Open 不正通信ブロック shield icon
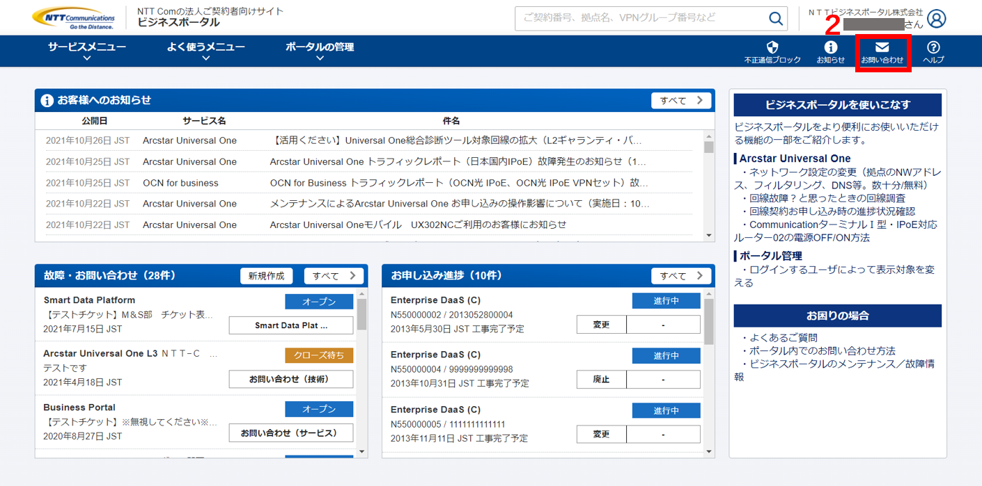Screen dimensions: 982x486 coord(772,51)
